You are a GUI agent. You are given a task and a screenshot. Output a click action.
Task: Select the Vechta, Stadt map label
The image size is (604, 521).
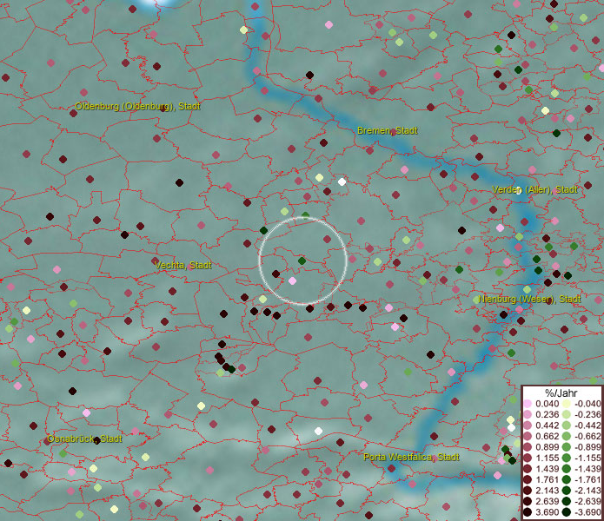pos(183,265)
